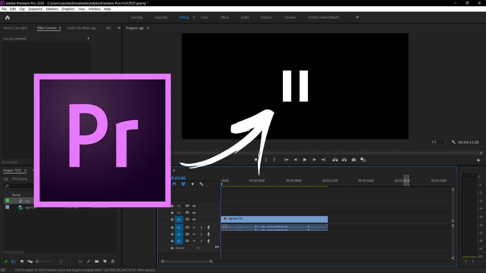
Task: Select aga.mp4 video clip in timeline
Action: coord(274,219)
